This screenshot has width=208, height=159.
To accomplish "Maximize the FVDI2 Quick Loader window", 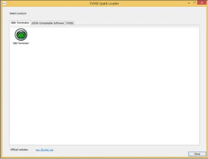I will [194, 3].
